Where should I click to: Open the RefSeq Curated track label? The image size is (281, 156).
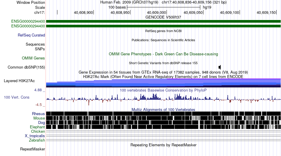pos(31,35)
